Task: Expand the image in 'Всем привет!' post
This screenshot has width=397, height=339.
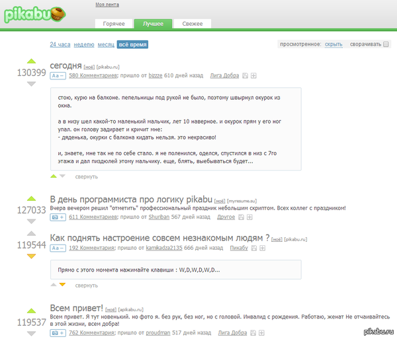Action: tap(58, 333)
